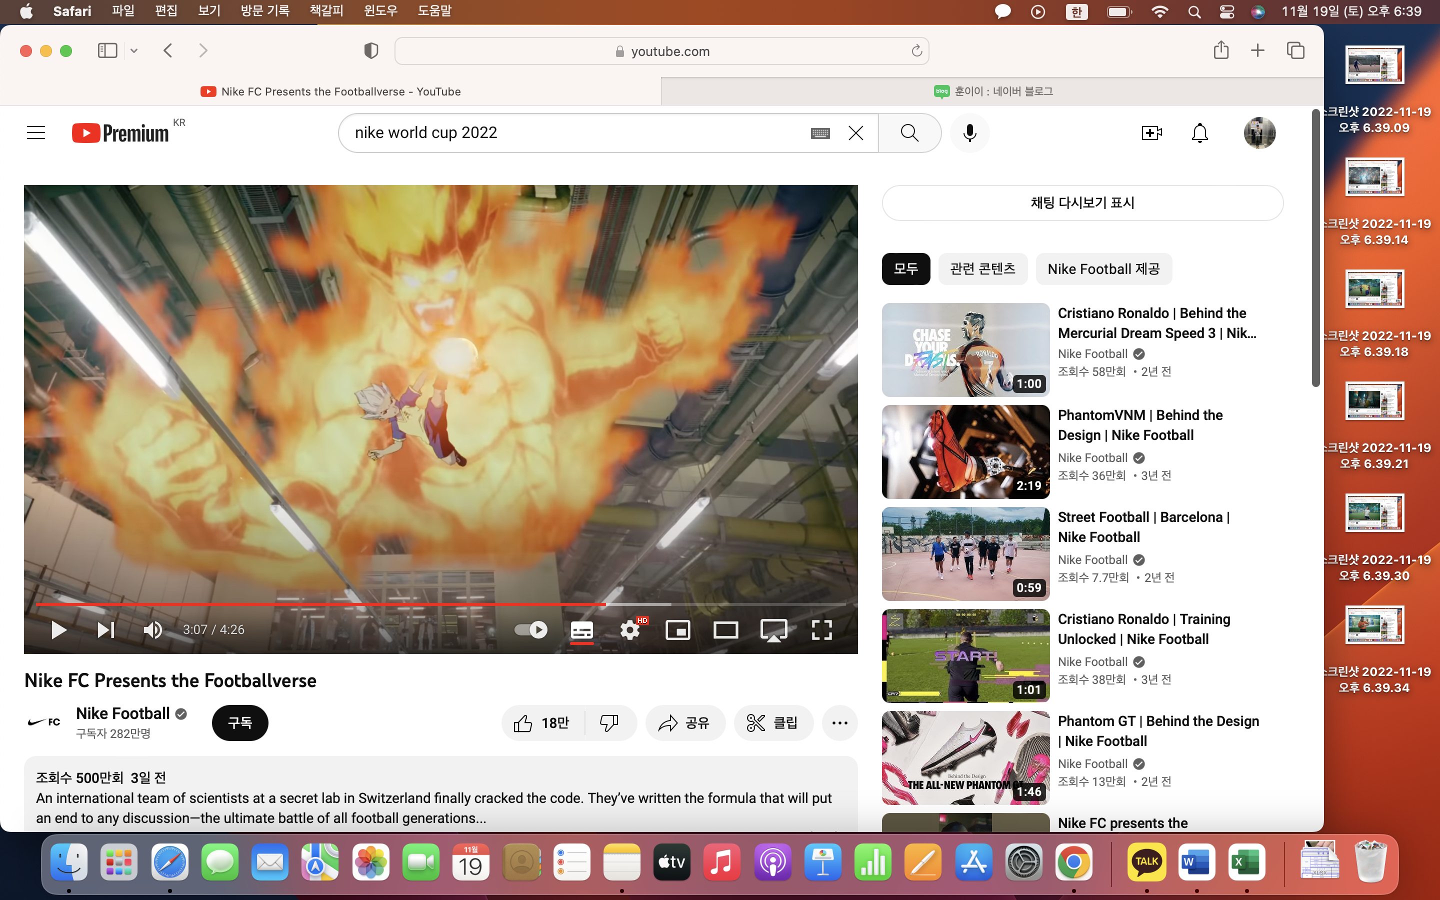Open 'Street Football | Barcelona' video thumbnail

point(965,553)
